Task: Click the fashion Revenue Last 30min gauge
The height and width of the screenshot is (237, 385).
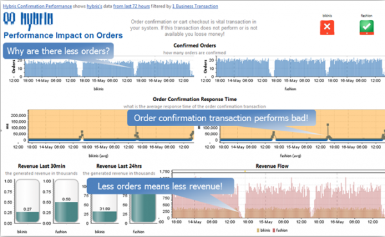Action: [x=66, y=201]
